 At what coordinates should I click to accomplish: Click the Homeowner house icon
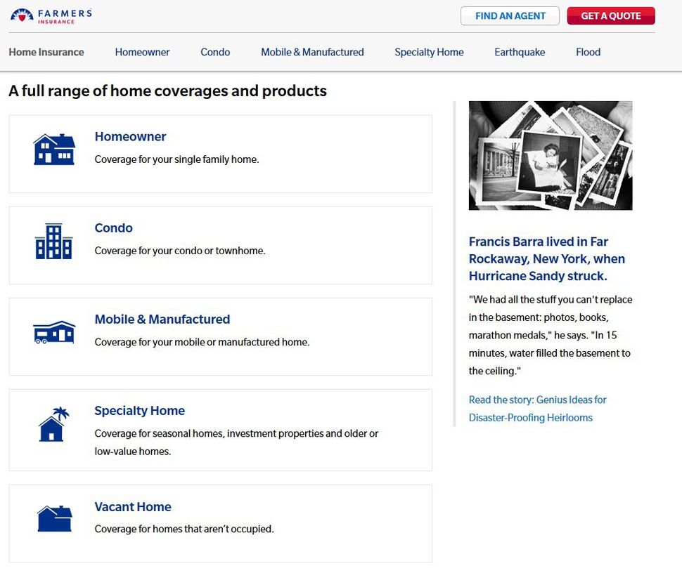click(54, 148)
